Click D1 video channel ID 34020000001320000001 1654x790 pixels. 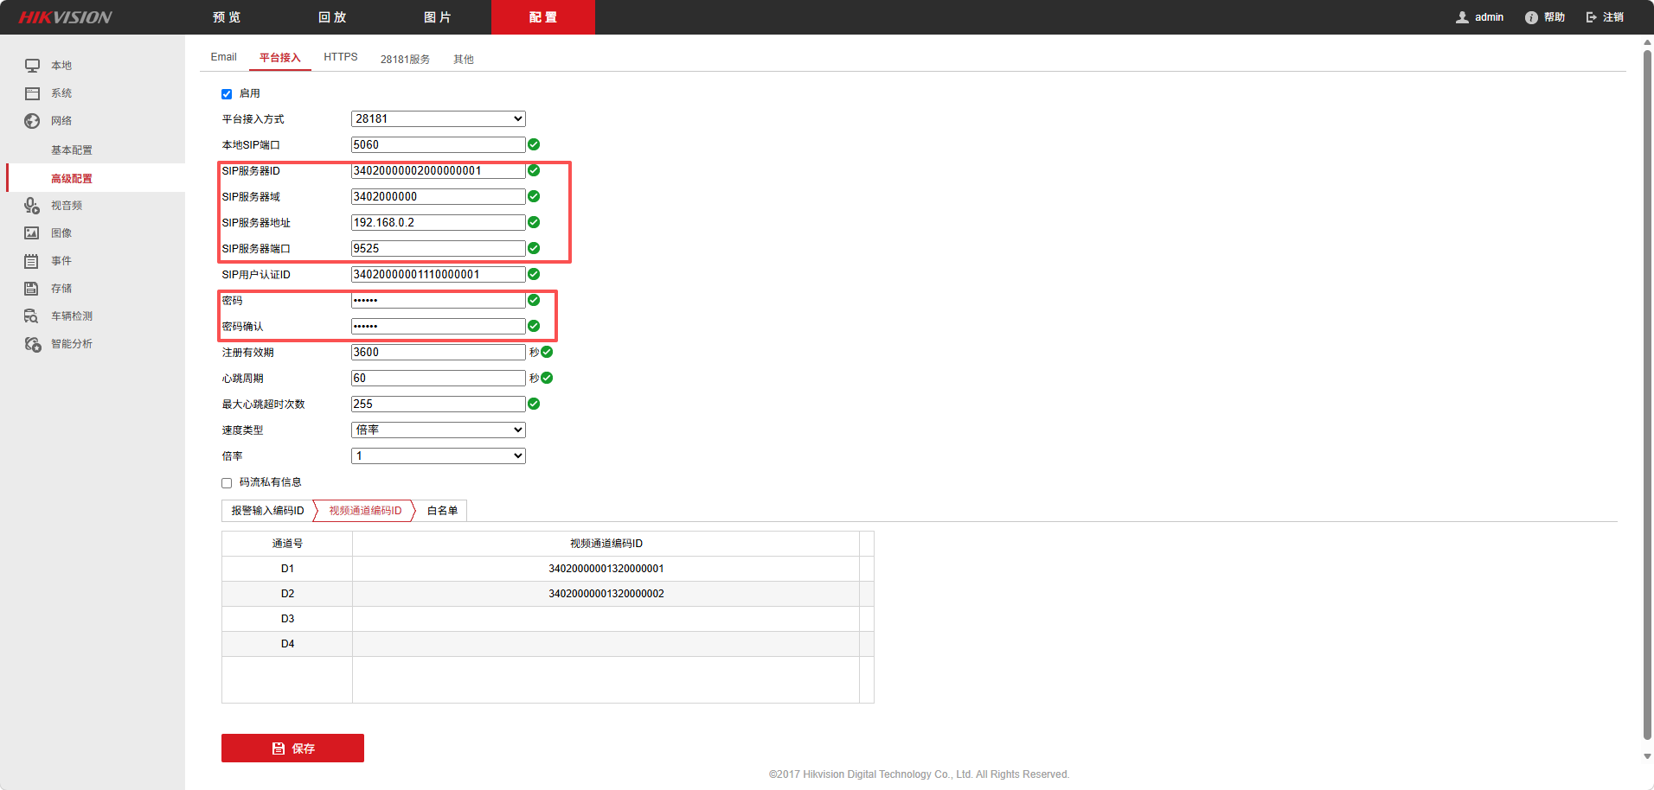(x=606, y=569)
